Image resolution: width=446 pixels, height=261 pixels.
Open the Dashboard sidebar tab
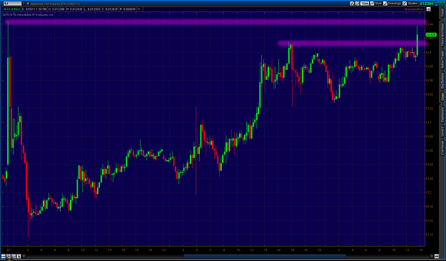[x=442, y=114]
